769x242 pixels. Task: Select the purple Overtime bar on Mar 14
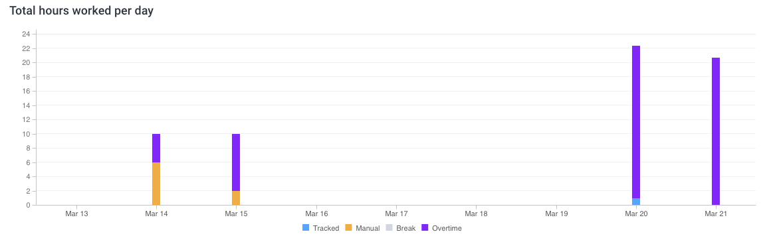pos(156,148)
